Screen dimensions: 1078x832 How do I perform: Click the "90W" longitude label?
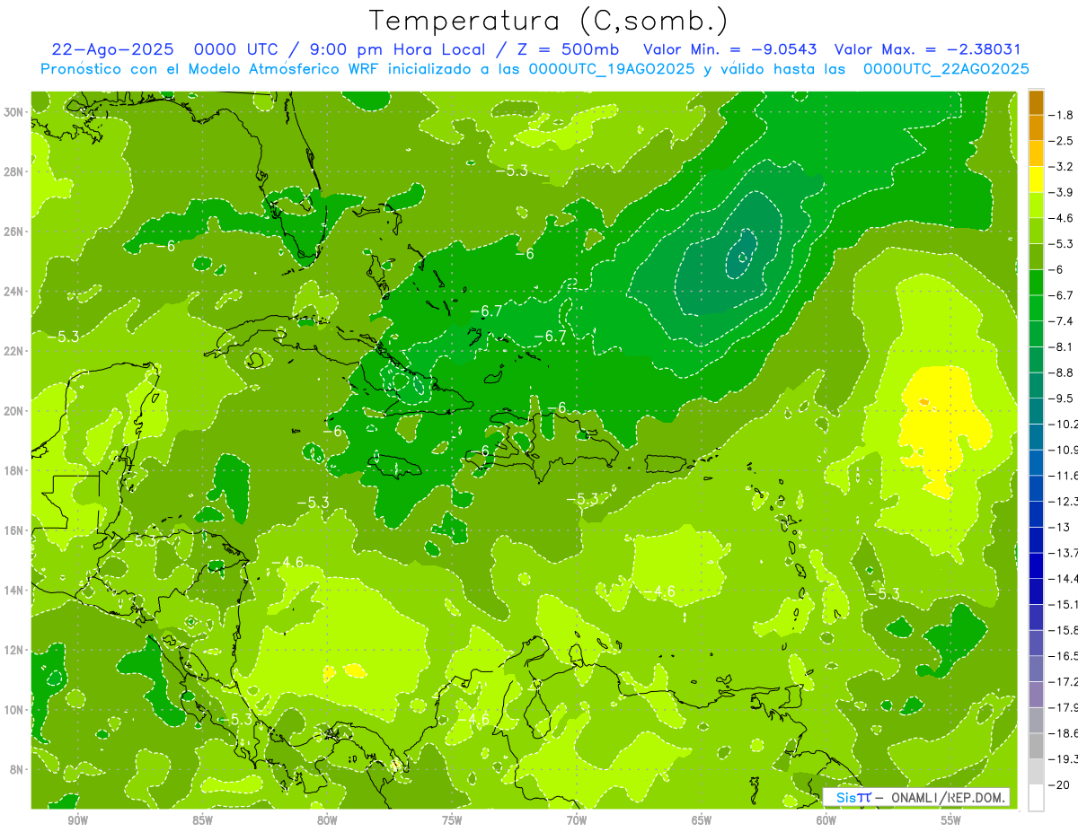point(78,820)
